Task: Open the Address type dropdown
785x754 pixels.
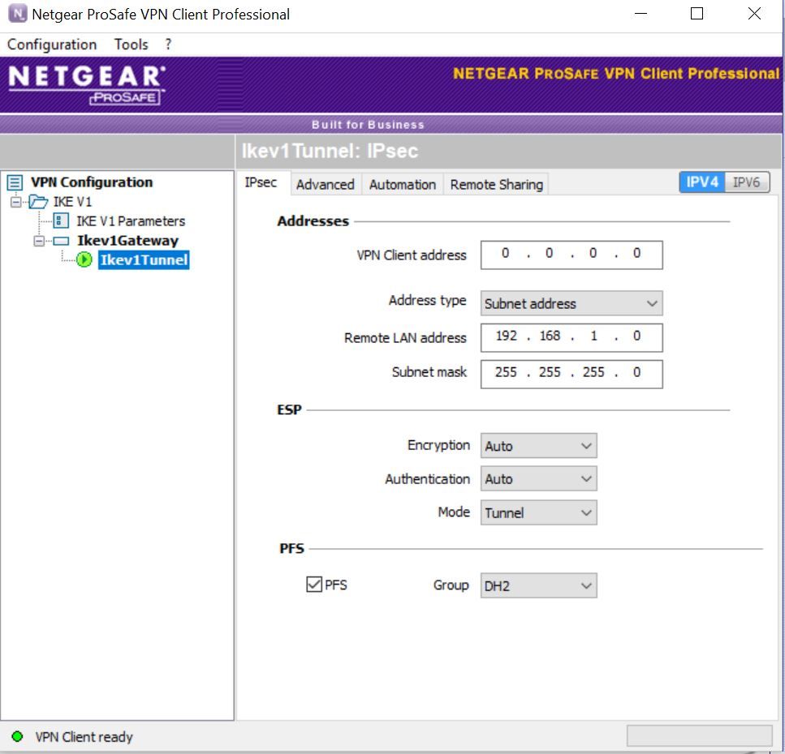Action: click(571, 303)
